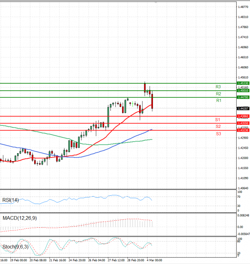Click the 1.48770 price axis value
The image size is (250, 264).
click(x=243, y=7)
